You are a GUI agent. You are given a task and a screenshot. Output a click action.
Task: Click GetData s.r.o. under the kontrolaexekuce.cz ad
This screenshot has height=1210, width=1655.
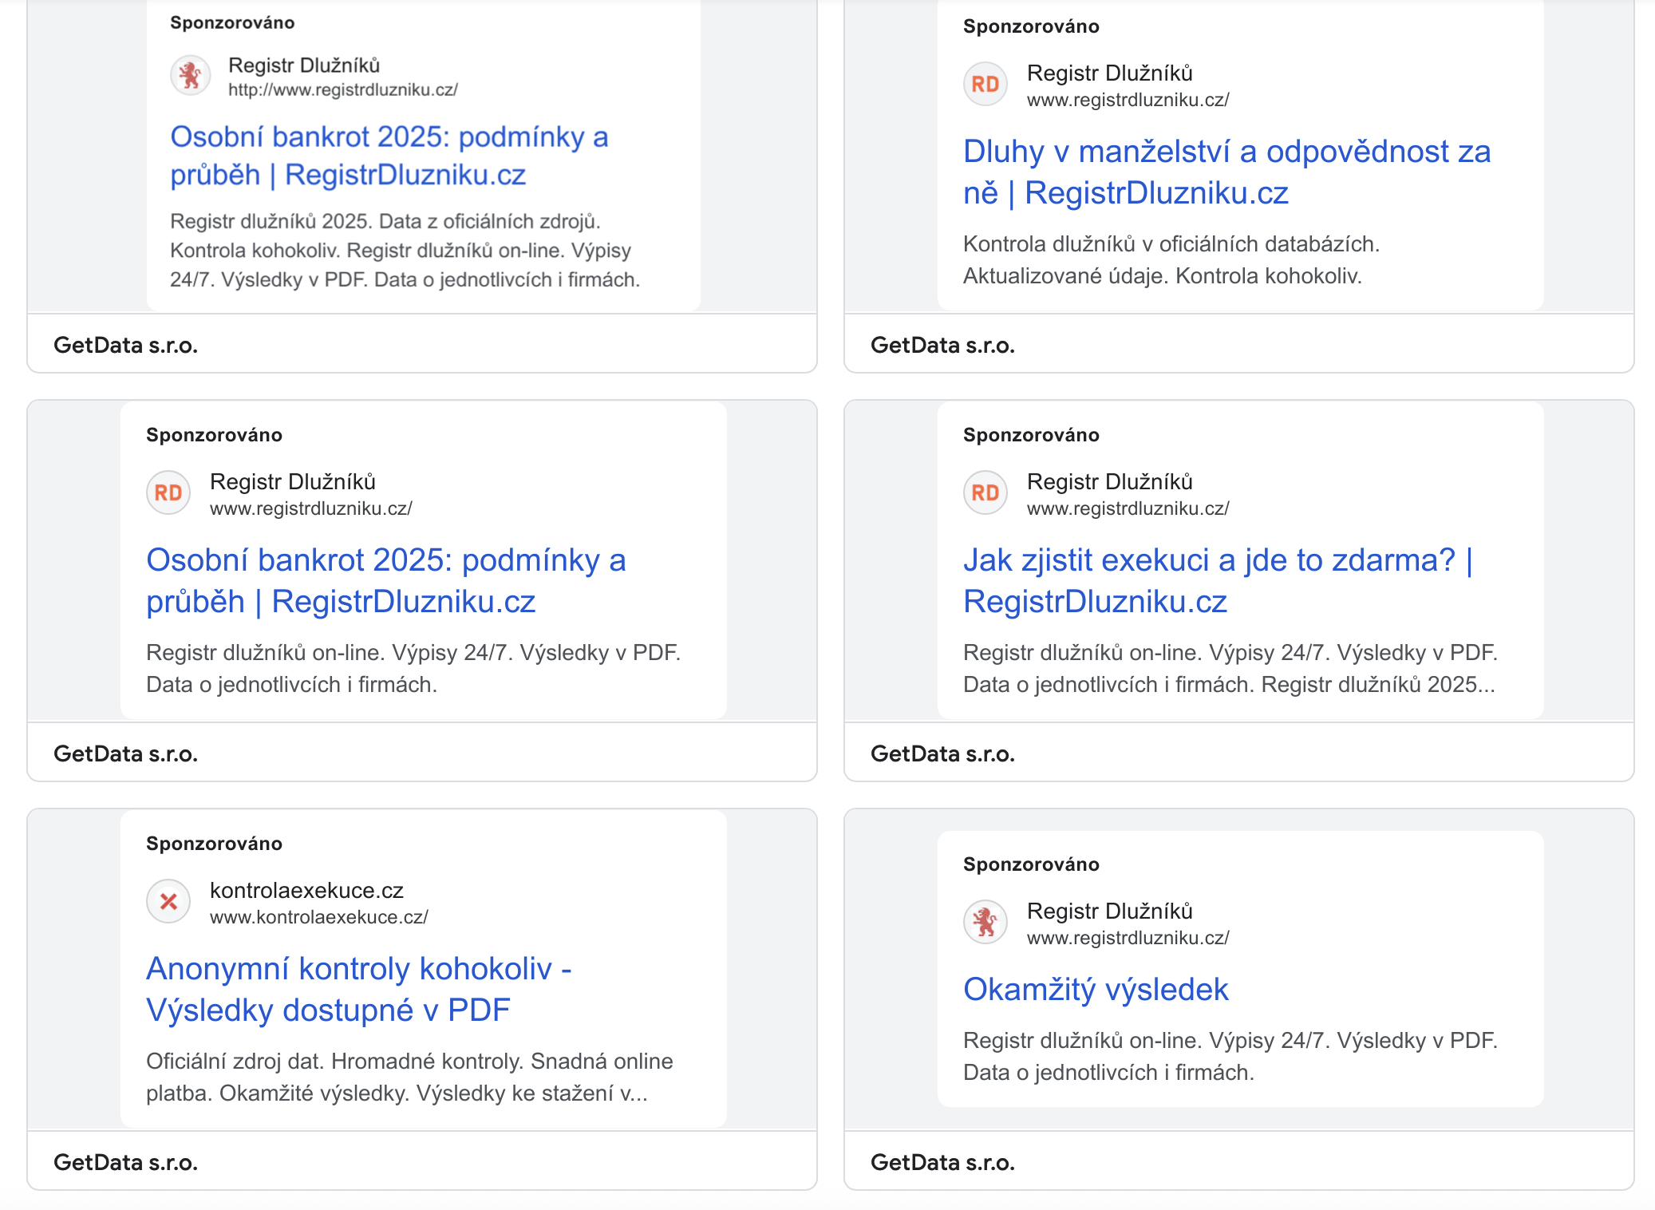pyautogui.click(x=126, y=1162)
